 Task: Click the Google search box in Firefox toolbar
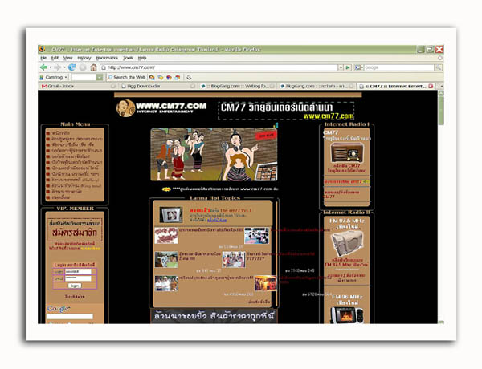coord(399,67)
